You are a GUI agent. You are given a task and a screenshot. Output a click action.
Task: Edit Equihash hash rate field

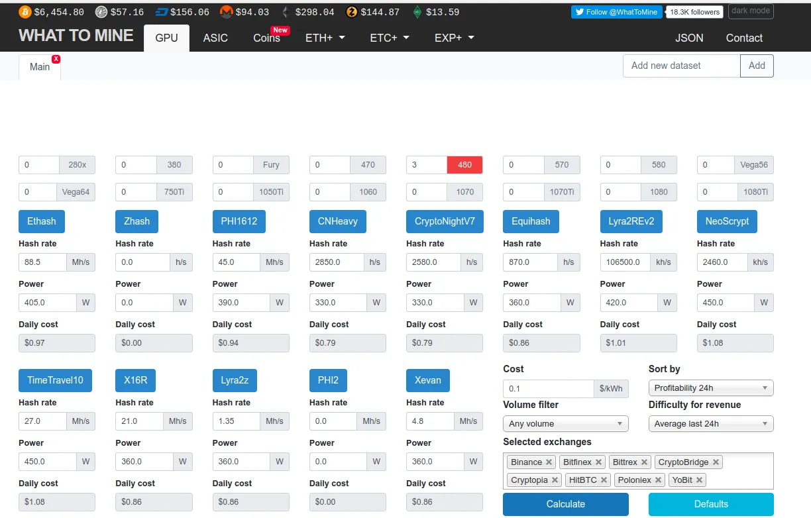click(530, 262)
